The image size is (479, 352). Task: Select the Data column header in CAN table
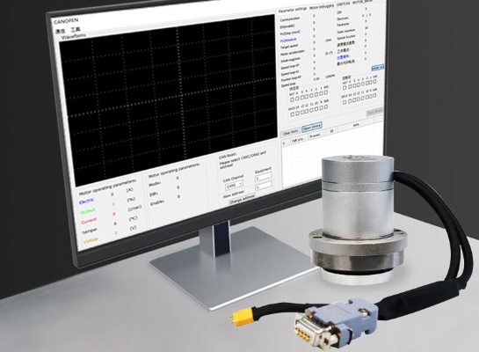(356, 125)
